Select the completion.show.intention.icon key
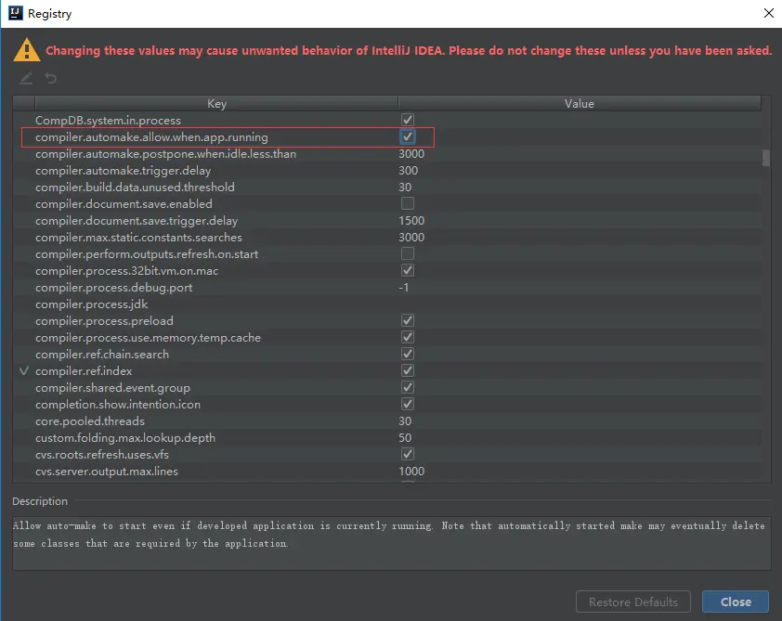The image size is (782, 621). tap(118, 404)
